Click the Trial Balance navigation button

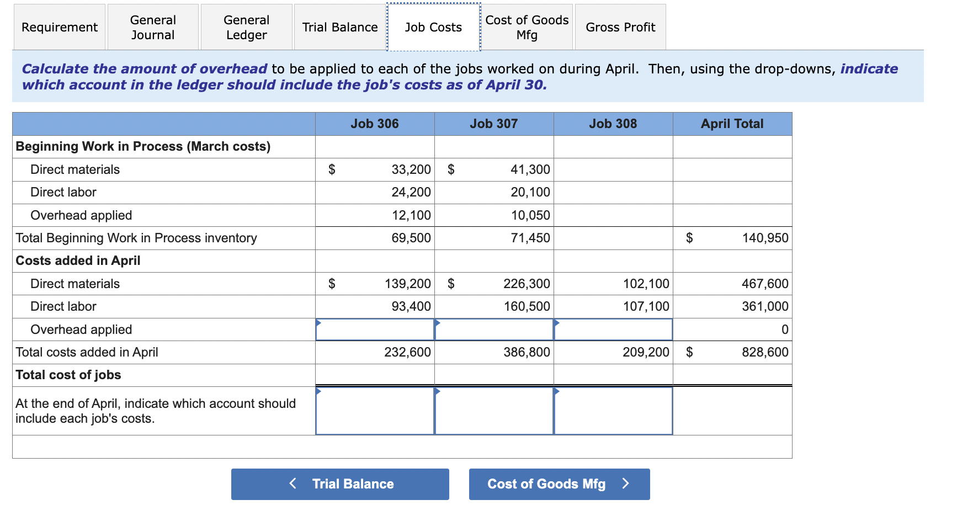(x=340, y=484)
